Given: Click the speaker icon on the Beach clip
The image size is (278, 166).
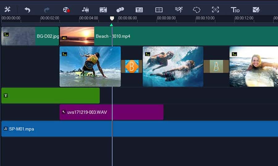Looking at the screenshot, I should pos(64,38).
